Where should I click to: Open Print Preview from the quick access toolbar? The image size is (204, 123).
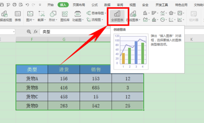click(x=21, y=5)
